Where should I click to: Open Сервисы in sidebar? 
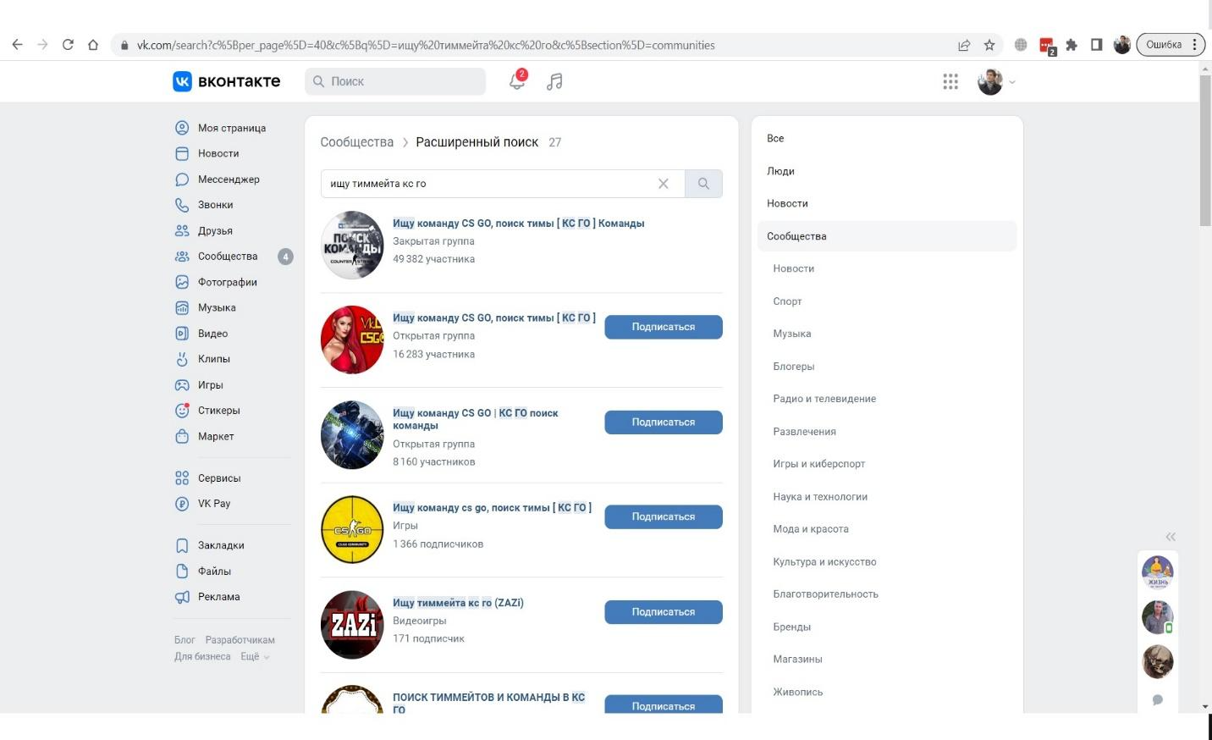coord(219,478)
